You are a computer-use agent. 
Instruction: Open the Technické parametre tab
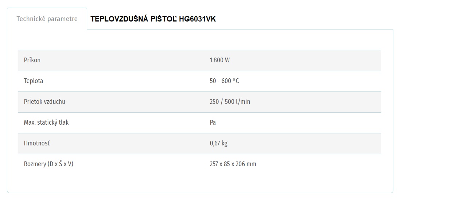[47, 19]
